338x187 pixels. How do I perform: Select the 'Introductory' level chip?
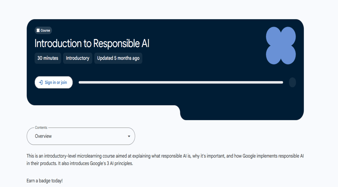tap(78, 58)
